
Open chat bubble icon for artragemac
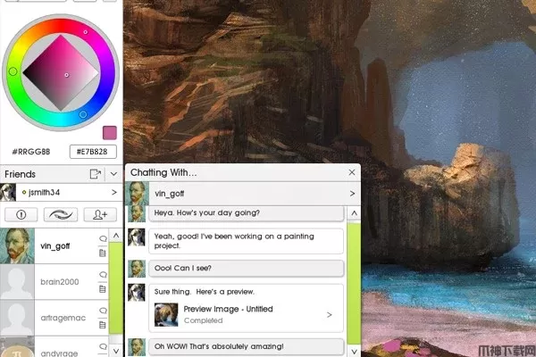103,311
